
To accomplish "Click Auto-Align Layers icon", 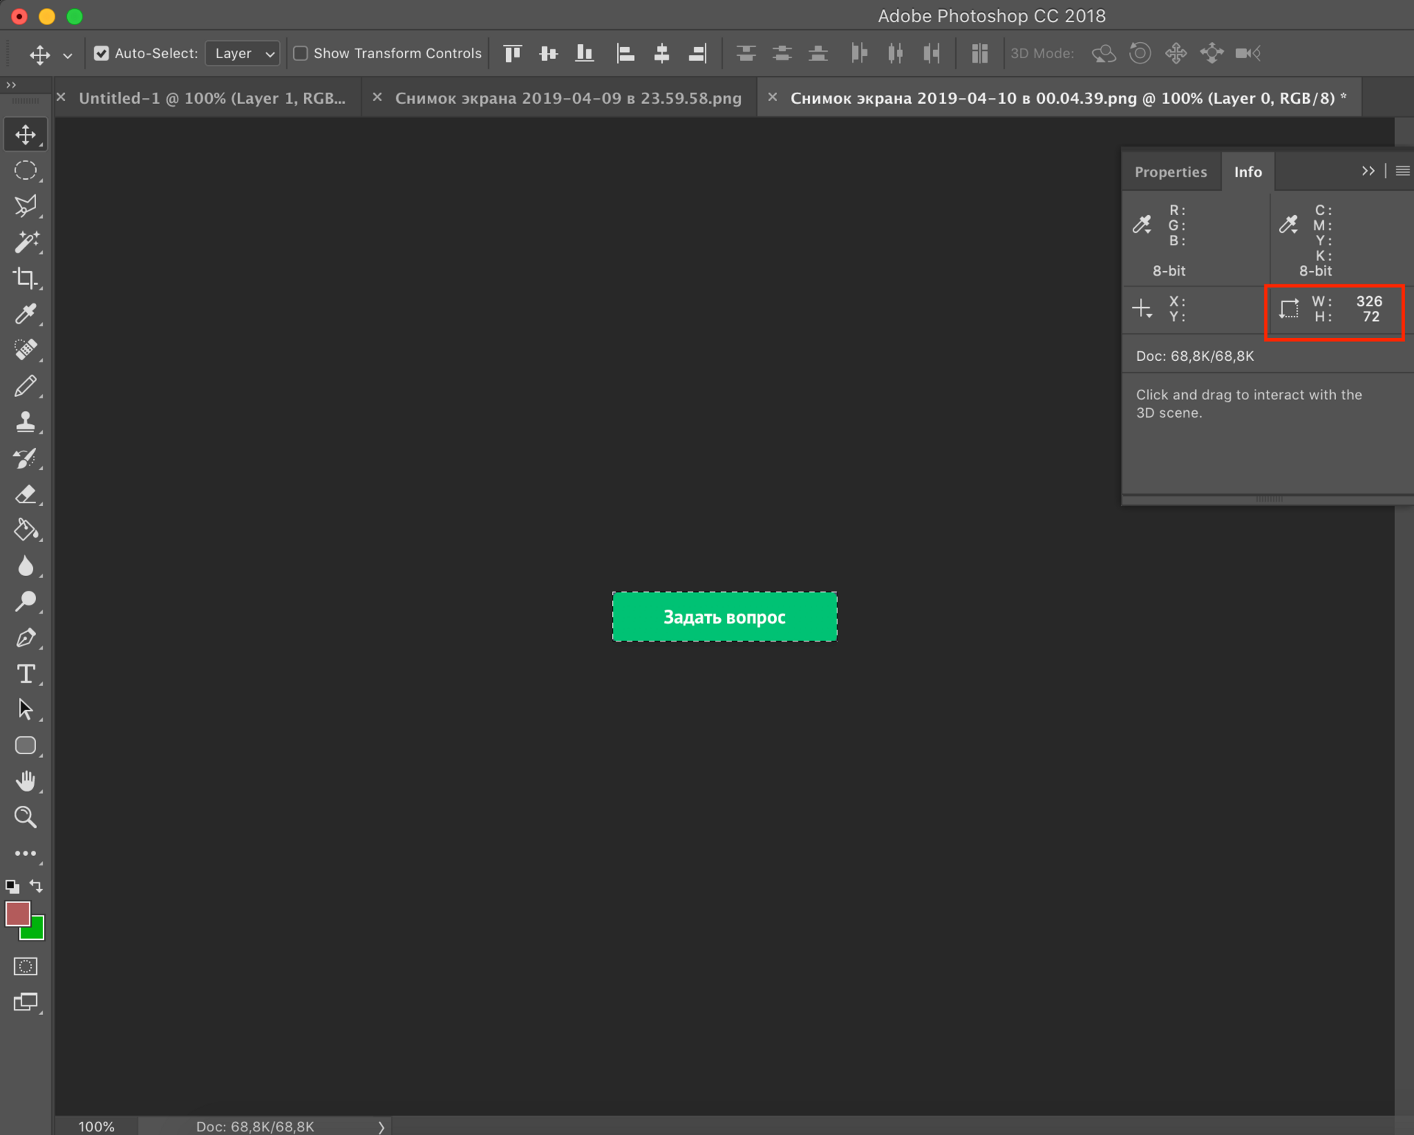I will click(x=979, y=53).
